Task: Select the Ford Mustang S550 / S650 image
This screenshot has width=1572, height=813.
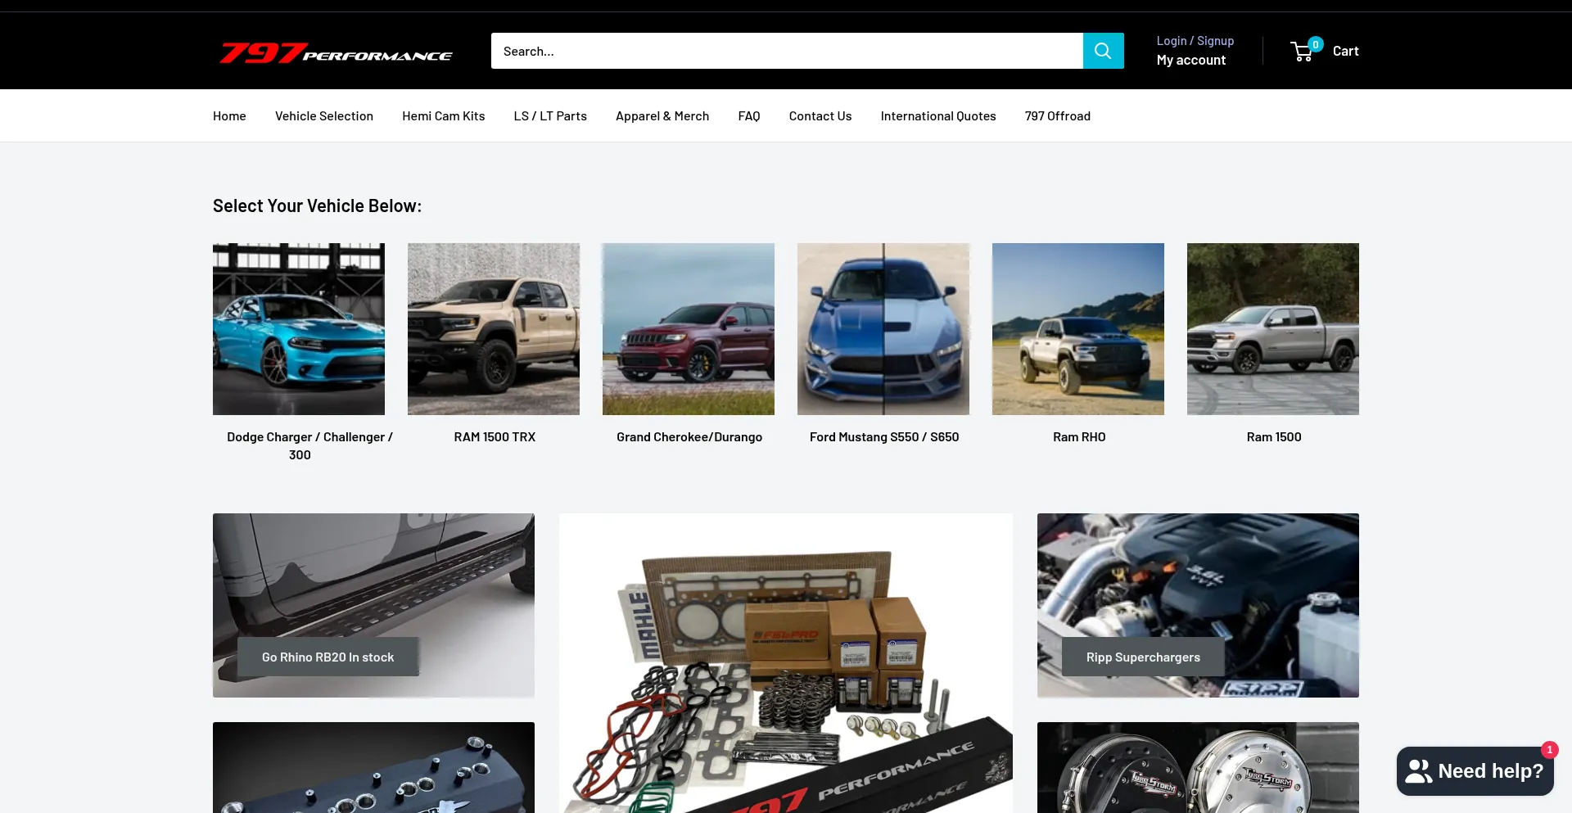Action: point(883,328)
